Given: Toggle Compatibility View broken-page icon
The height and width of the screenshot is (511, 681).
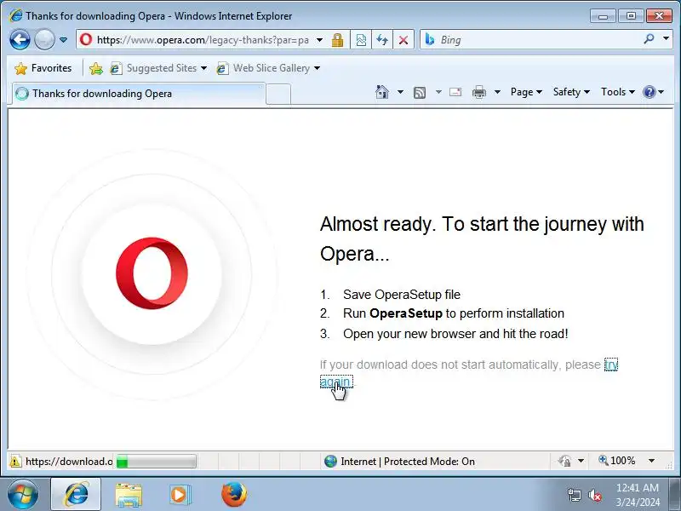Looking at the screenshot, I should [361, 40].
